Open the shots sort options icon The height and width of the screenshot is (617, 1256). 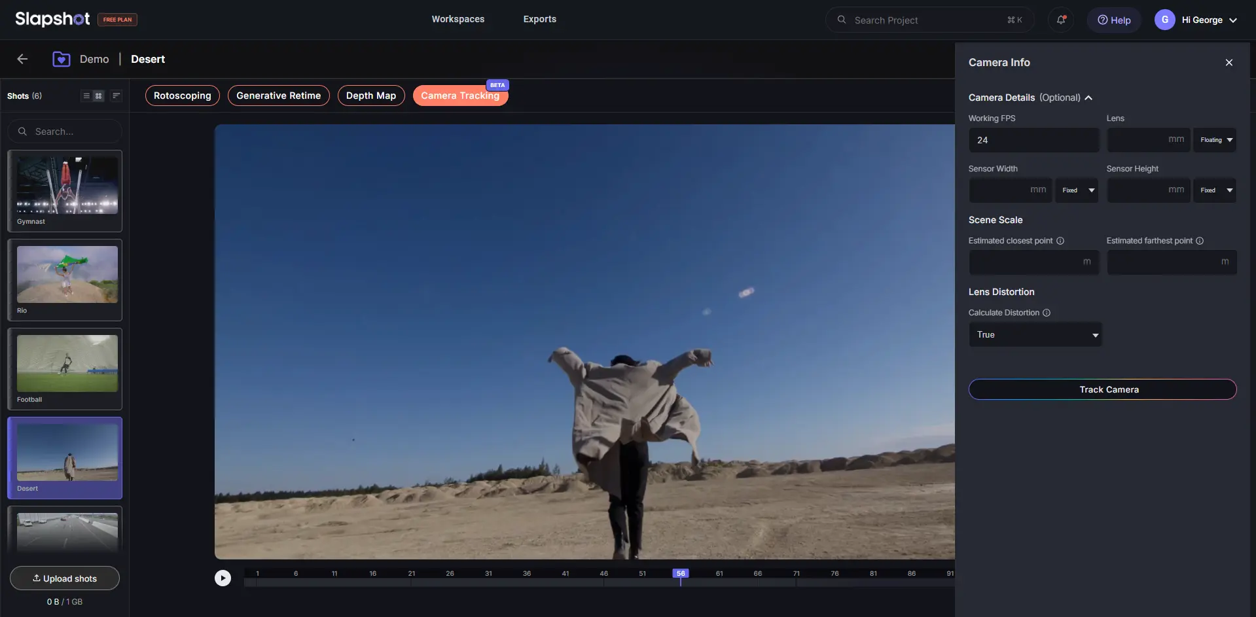117,96
